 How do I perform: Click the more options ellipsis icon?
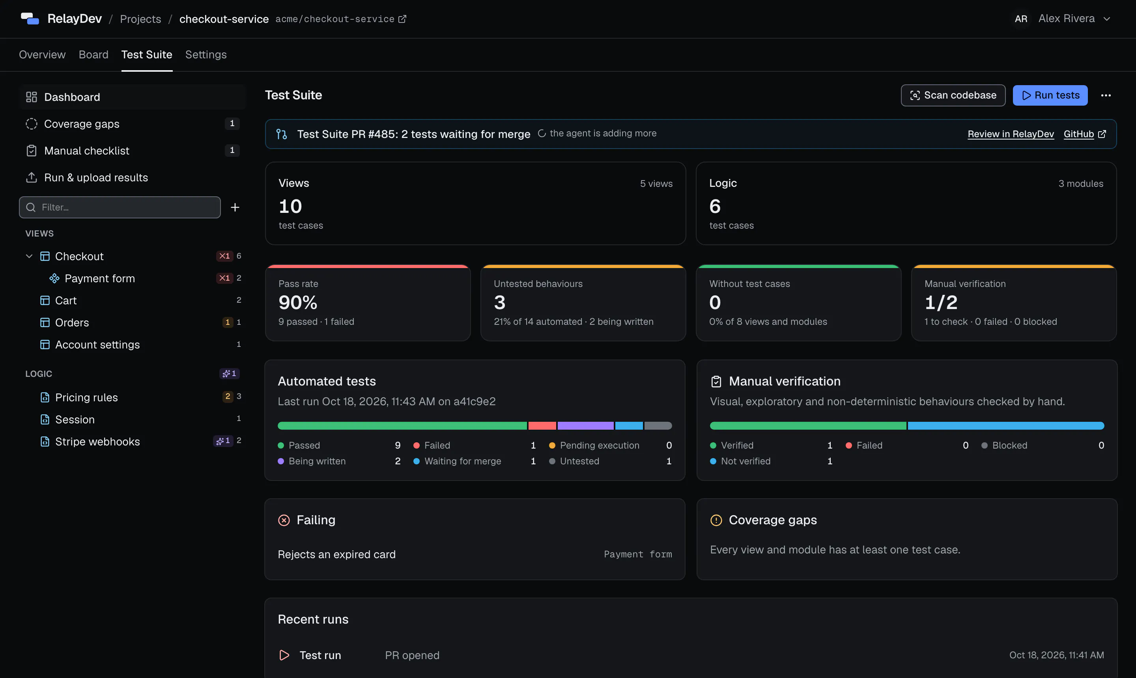tap(1106, 95)
